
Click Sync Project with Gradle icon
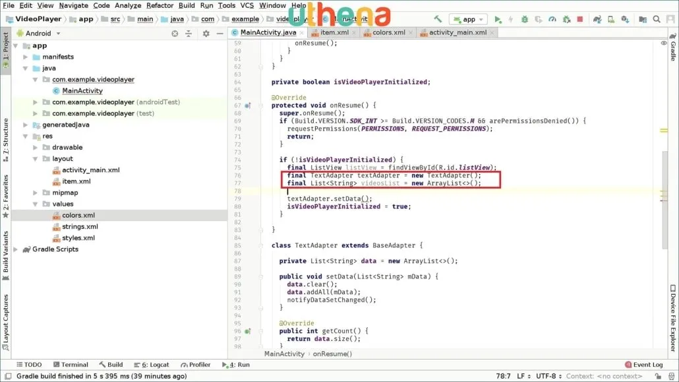(x=597, y=20)
